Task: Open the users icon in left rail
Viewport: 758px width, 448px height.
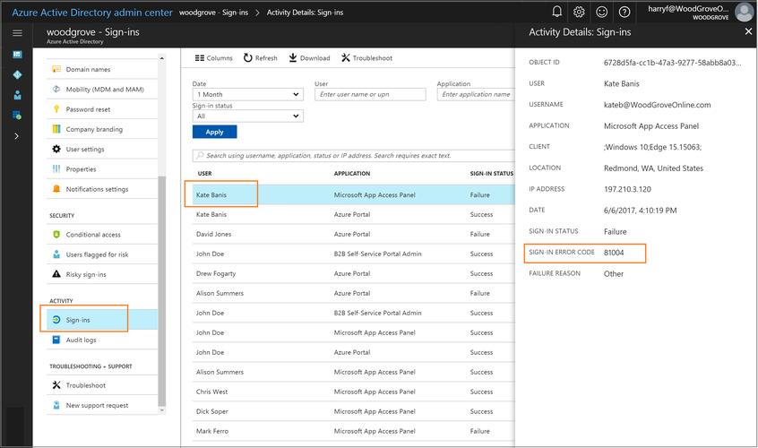Action: pos(17,95)
